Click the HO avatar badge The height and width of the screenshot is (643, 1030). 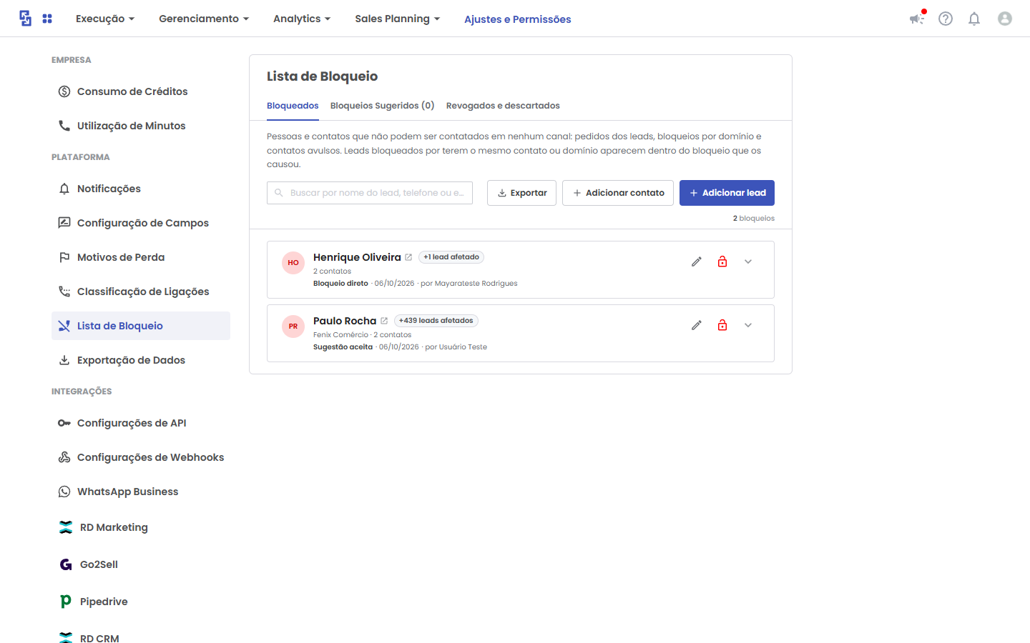tap(293, 263)
